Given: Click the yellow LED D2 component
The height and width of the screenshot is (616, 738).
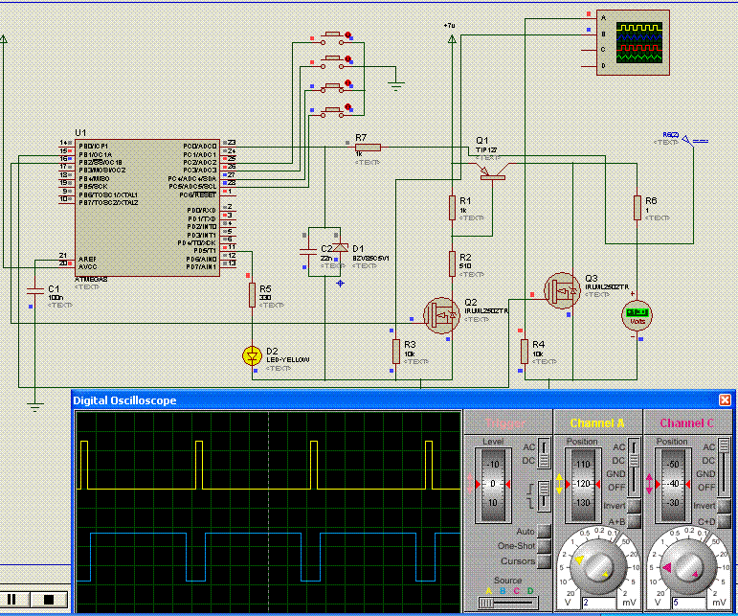Looking at the screenshot, I should 252,355.
